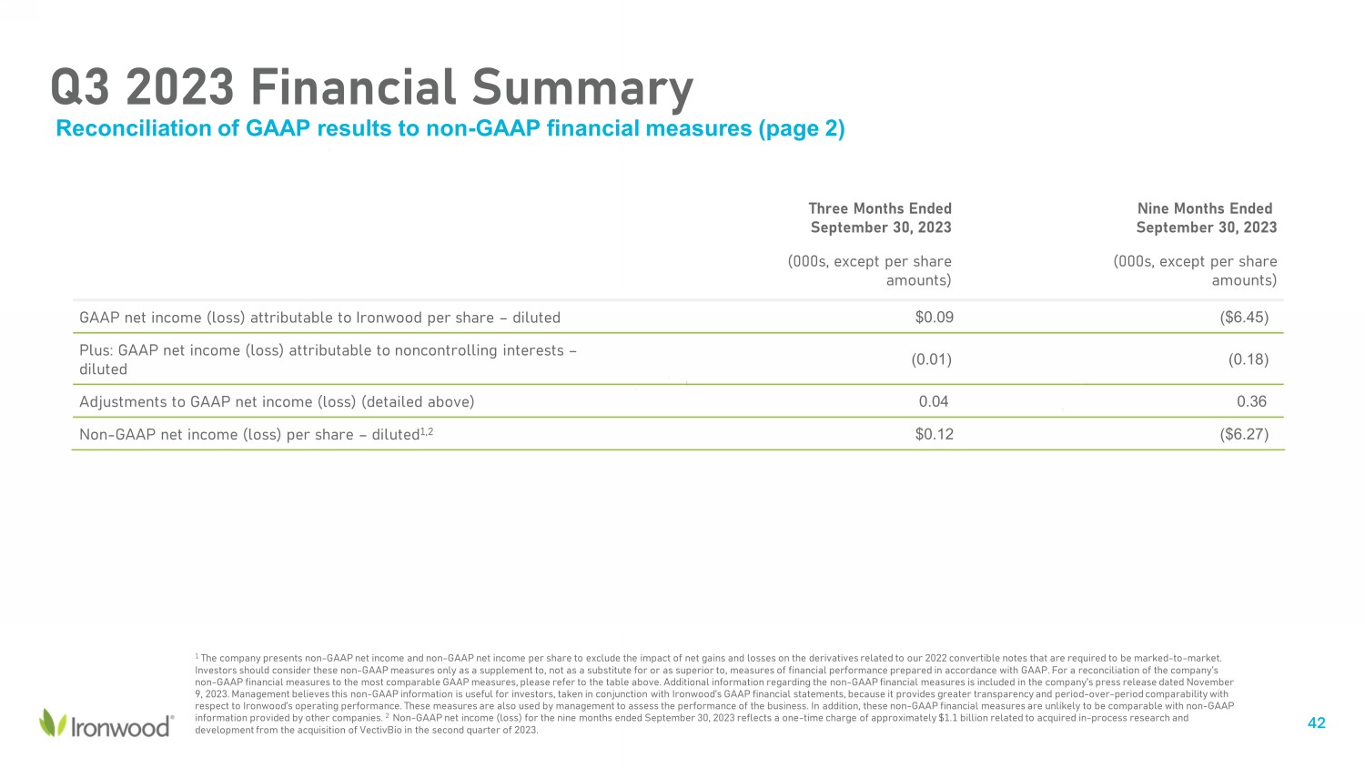Click the blue Reconciliation subtitle
1365x768 pixels.
pos(450,128)
